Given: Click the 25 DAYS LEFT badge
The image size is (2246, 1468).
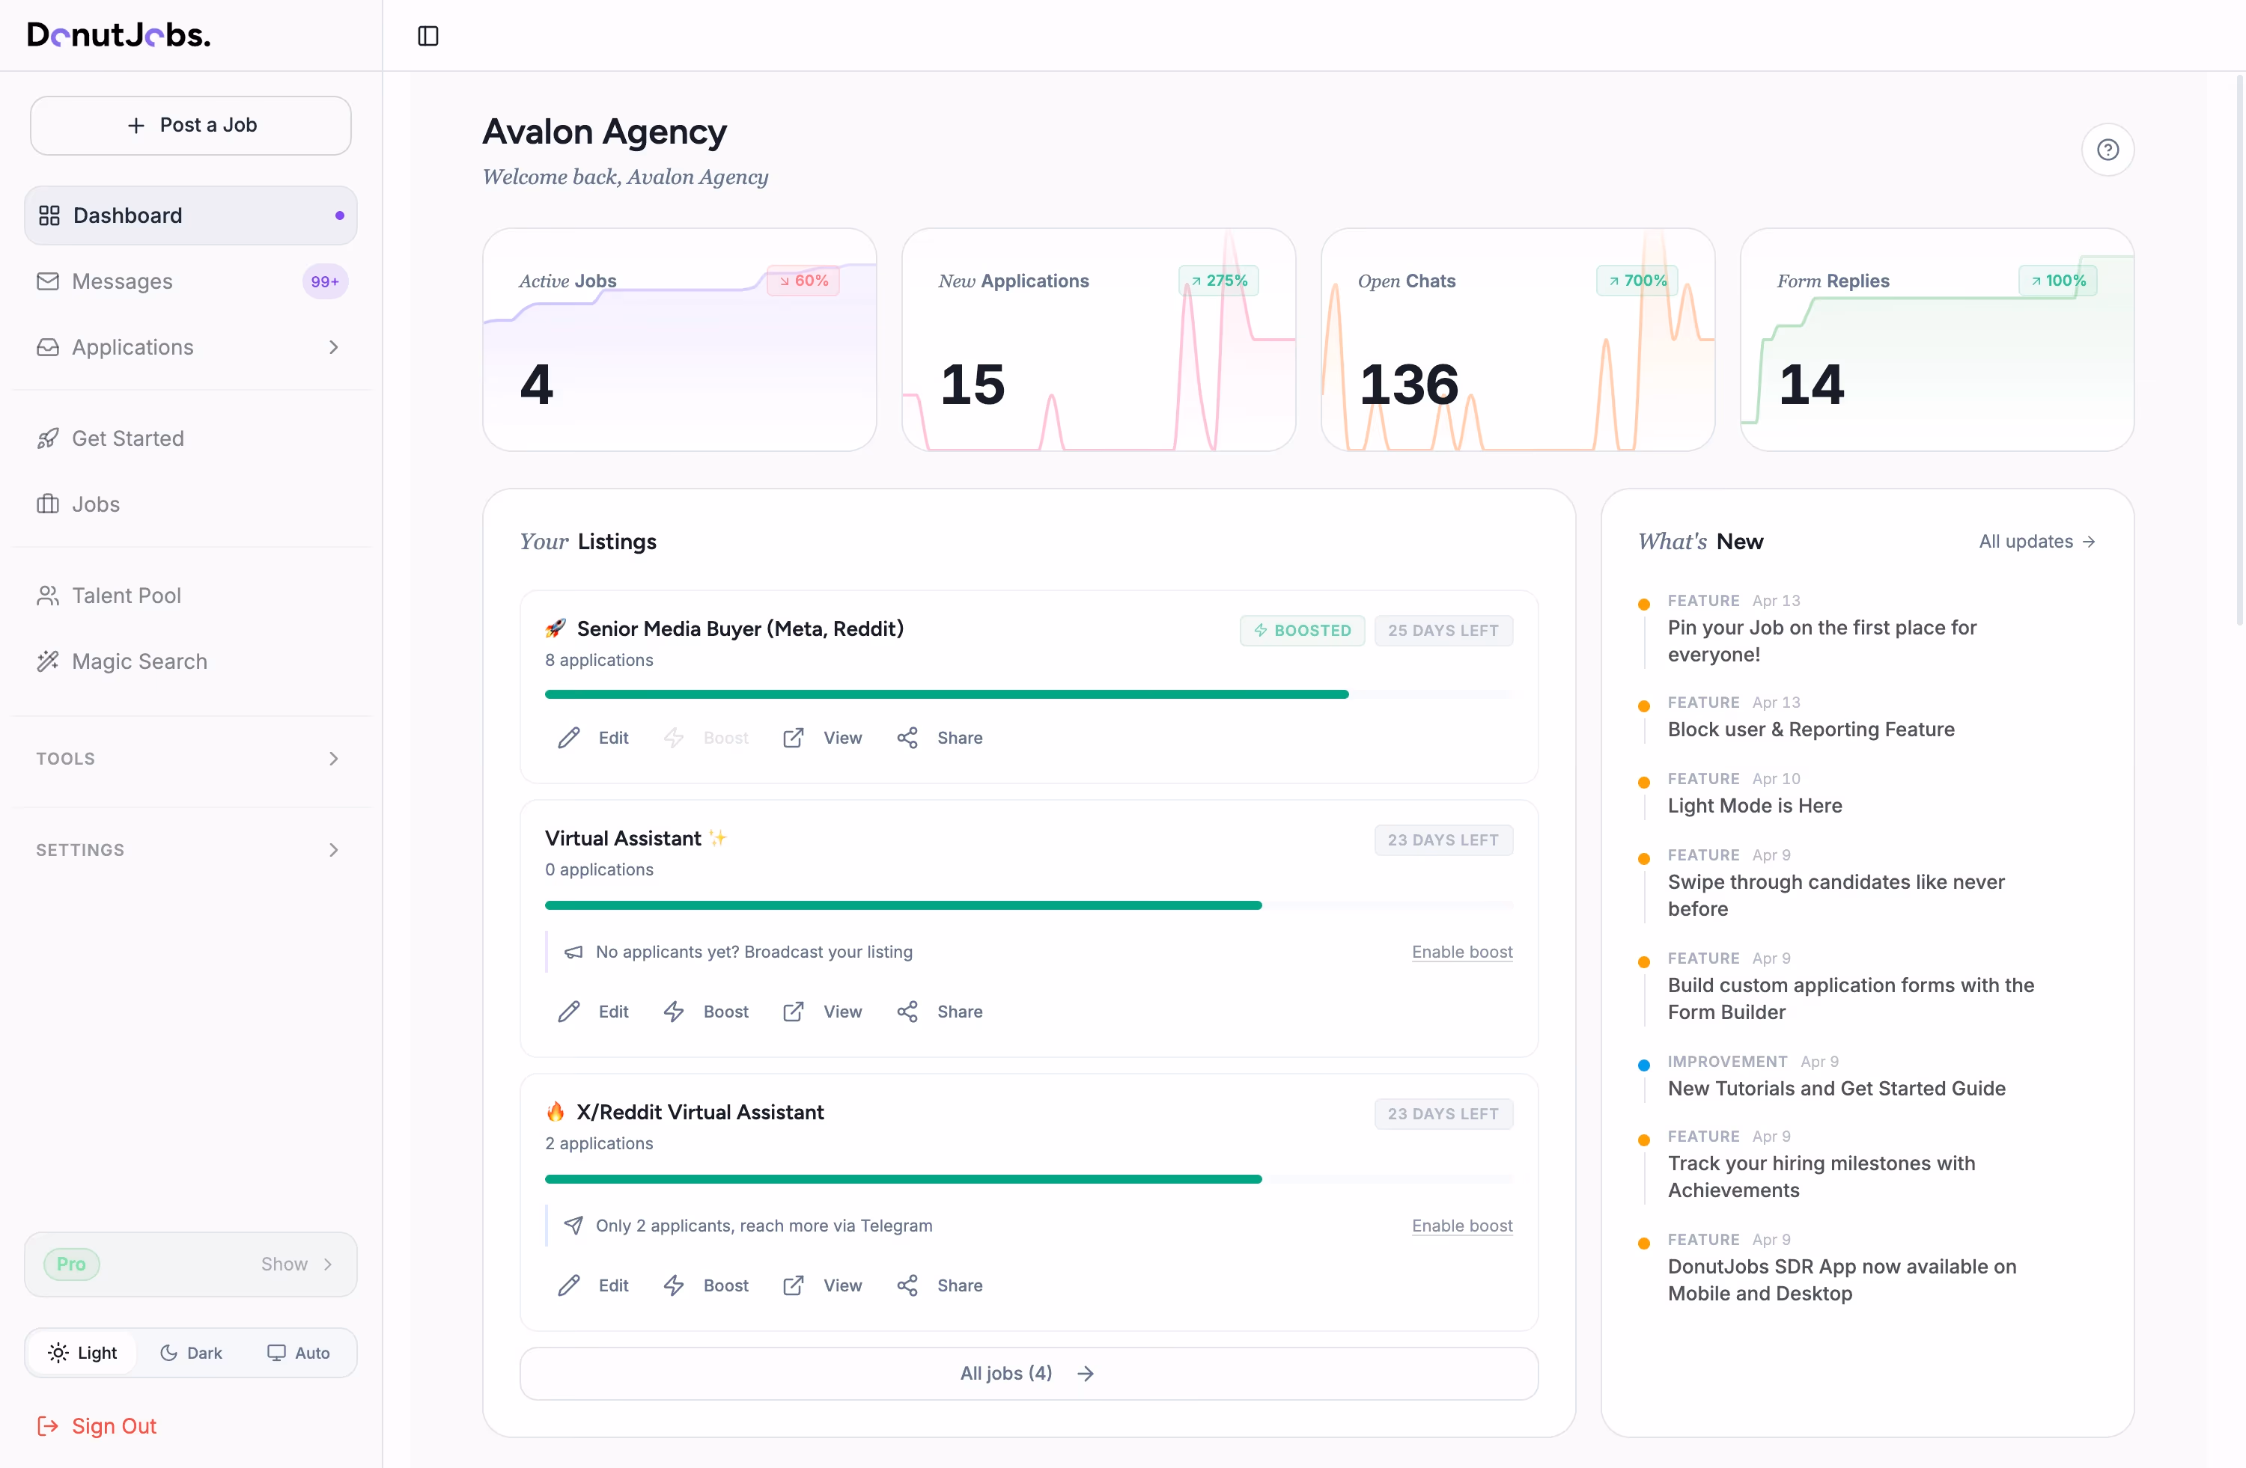Looking at the screenshot, I should pos(1443,631).
